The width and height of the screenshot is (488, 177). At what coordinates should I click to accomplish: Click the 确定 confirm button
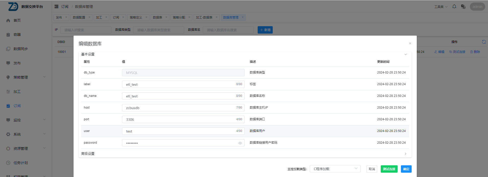(x=406, y=169)
